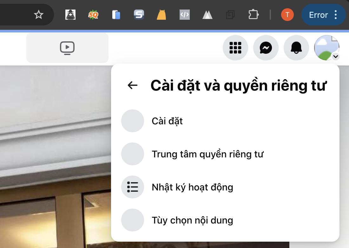Open Chrome's three-dot menu
349x248 pixels.
[x=336, y=15]
